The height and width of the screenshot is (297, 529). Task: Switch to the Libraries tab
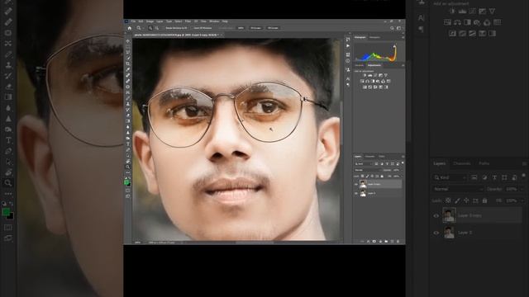[x=360, y=65]
